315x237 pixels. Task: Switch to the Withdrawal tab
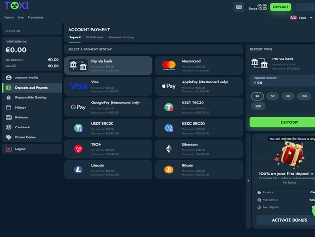94,37
